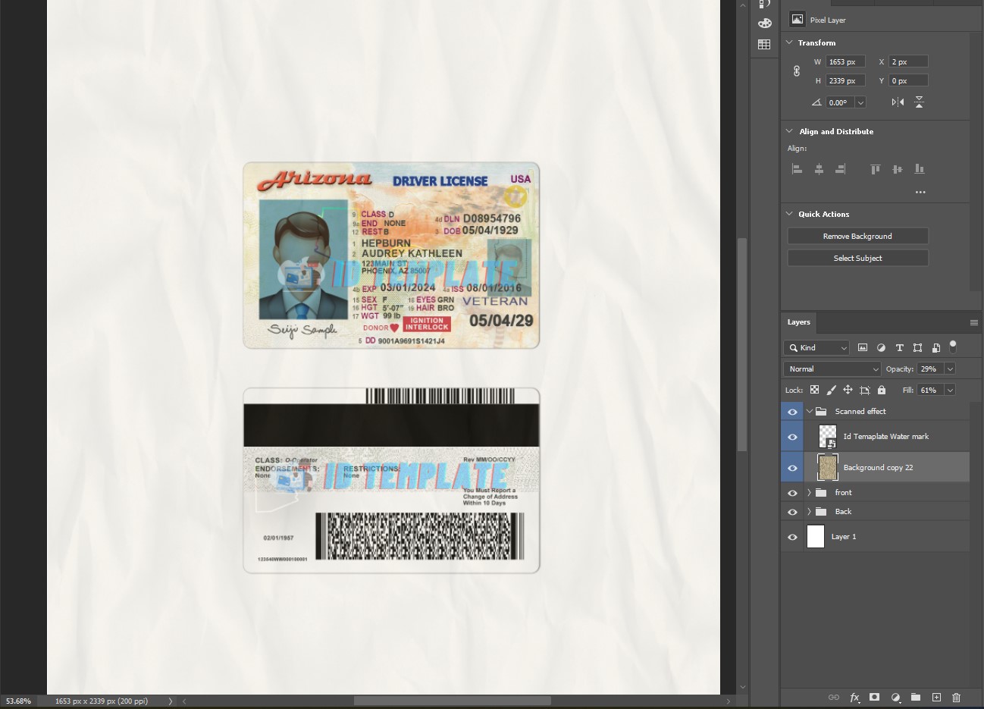
Task: Add a layer mask
Action: click(875, 697)
